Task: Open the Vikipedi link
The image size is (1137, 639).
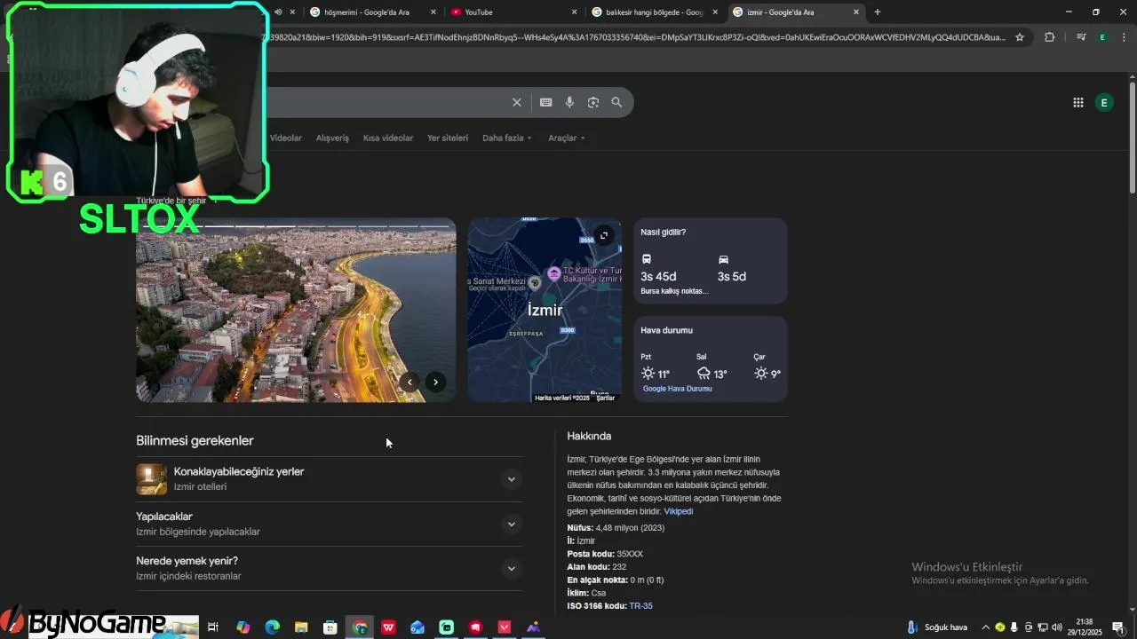Action: [x=678, y=511]
